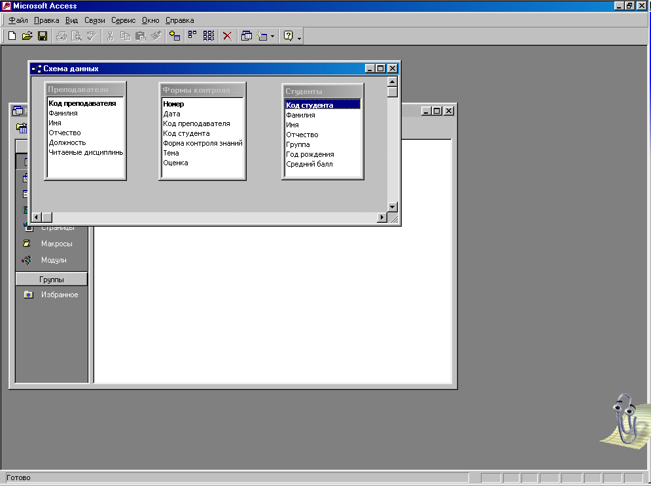Click the Cut scissors toolbar icon
The height and width of the screenshot is (486, 651).
point(111,36)
